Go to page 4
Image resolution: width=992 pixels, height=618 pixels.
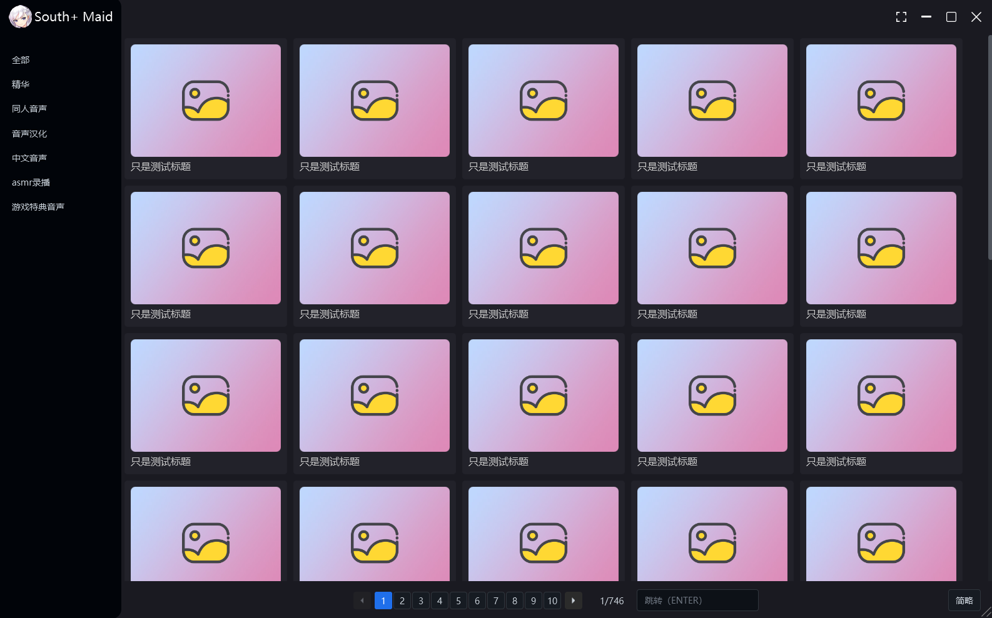(440, 601)
